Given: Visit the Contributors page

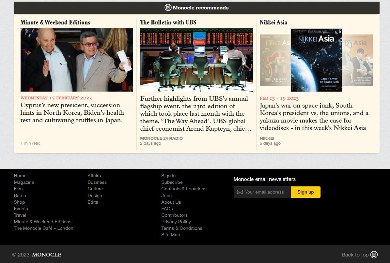Looking at the screenshot, I should point(174,215).
